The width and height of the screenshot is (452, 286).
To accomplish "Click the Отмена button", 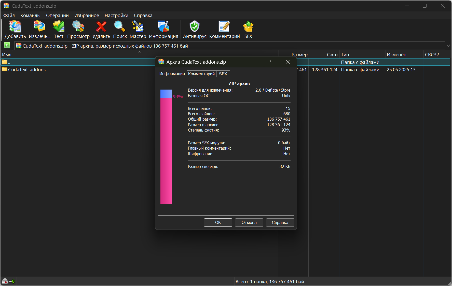I will (x=249, y=222).
